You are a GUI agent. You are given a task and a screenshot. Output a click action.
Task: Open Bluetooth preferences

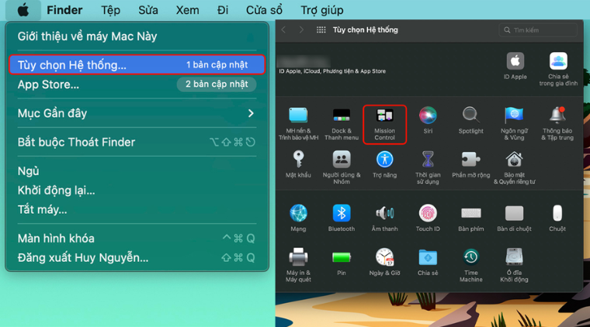pos(342,218)
